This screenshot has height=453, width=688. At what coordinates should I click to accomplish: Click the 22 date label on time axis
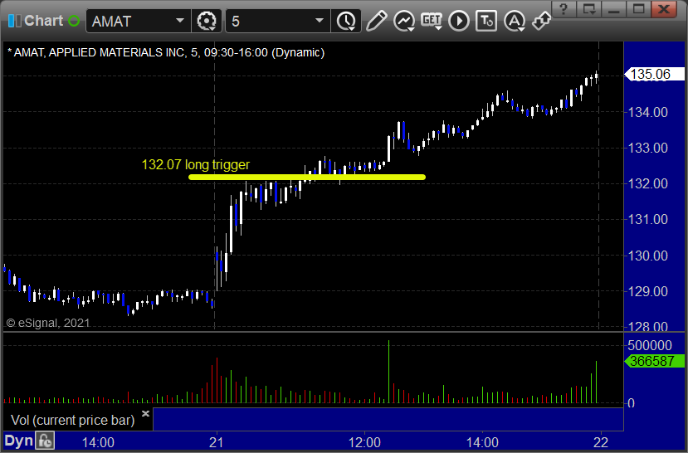coord(601,442)
